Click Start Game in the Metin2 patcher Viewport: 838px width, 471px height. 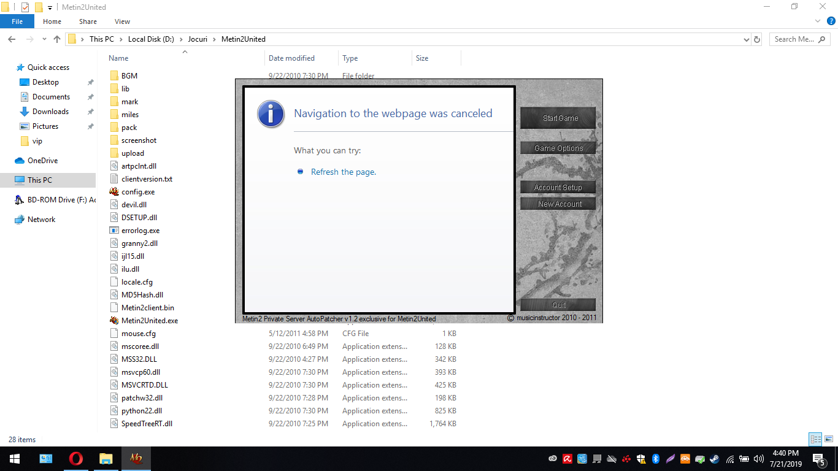coord(558,118)
